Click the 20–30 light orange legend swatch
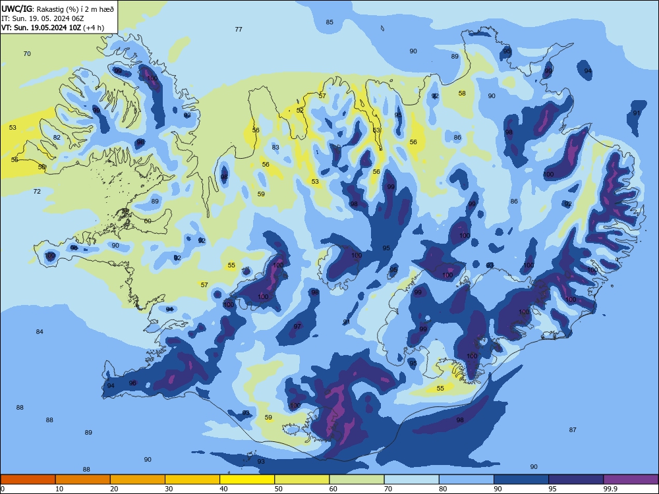659x494 pixels. [138, 480]
